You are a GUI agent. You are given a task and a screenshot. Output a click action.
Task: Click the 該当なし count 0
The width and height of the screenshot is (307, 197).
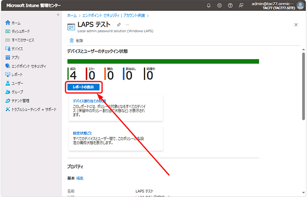click(129, 75)
